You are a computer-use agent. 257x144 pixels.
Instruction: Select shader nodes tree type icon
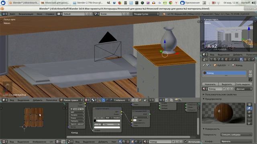[x=120, y=142]
